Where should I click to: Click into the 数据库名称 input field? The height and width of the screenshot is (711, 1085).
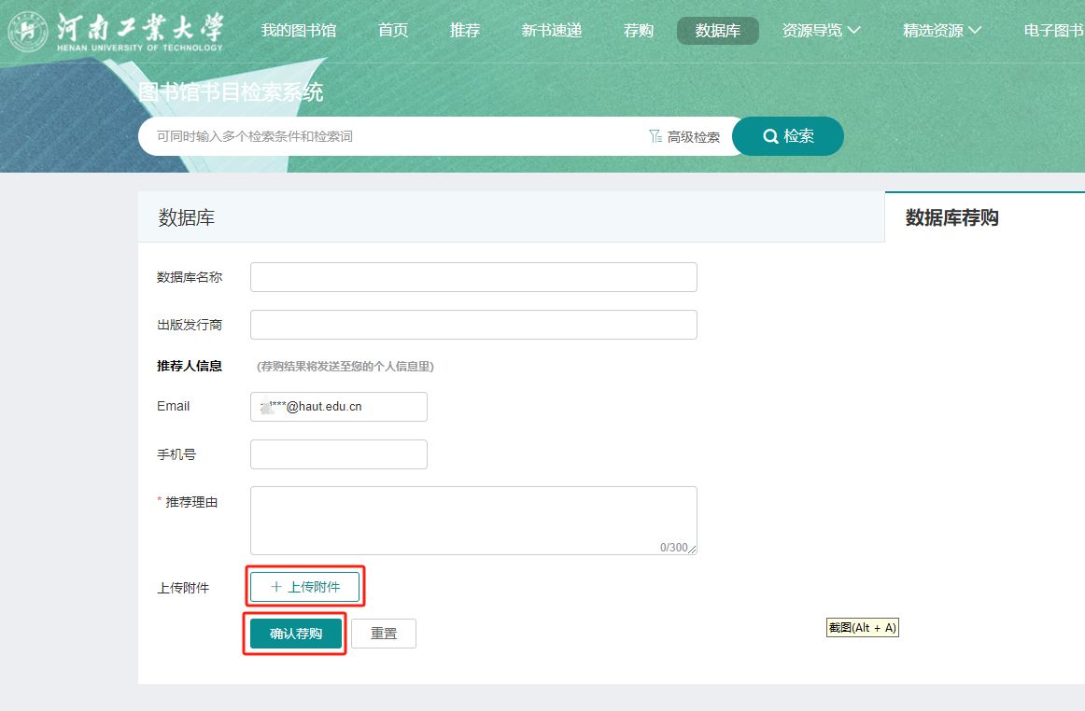[473, 277]
